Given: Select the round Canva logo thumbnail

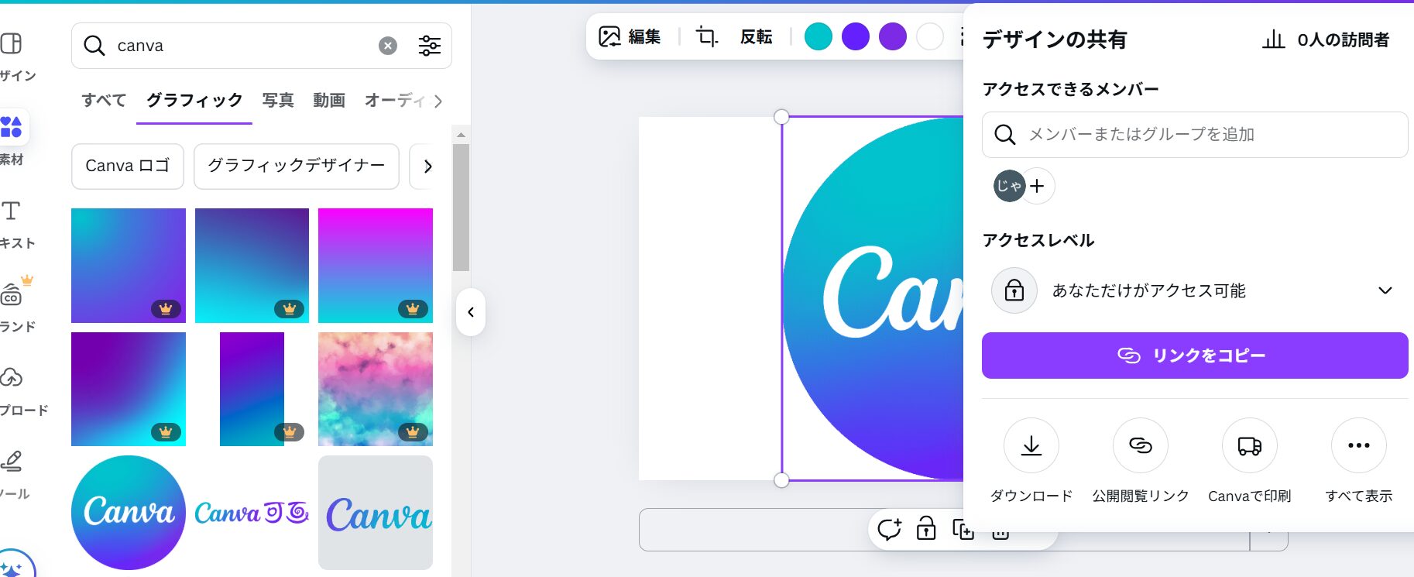Looking at the screenshot, I should (x=129, y=512).
